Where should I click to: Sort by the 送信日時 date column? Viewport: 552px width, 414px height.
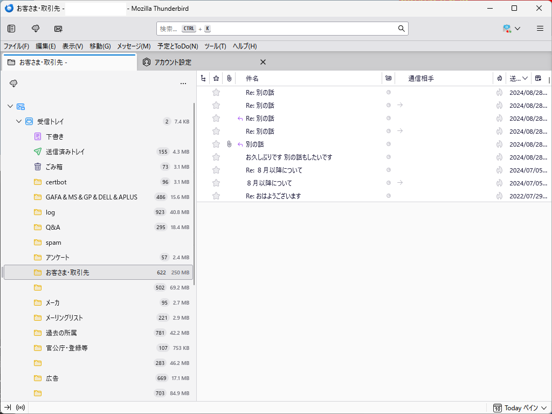pyautogui.click(x=519, y=78)
